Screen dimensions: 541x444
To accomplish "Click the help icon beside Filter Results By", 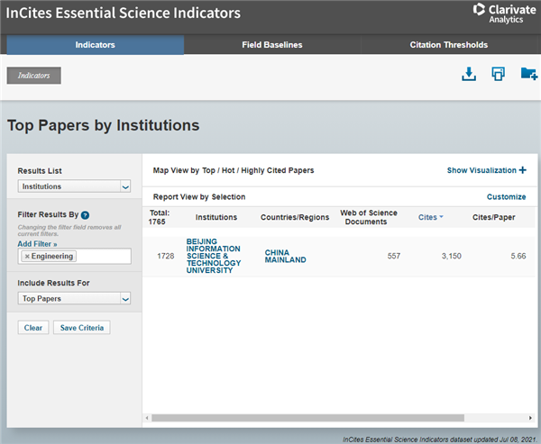I will 86,215.
